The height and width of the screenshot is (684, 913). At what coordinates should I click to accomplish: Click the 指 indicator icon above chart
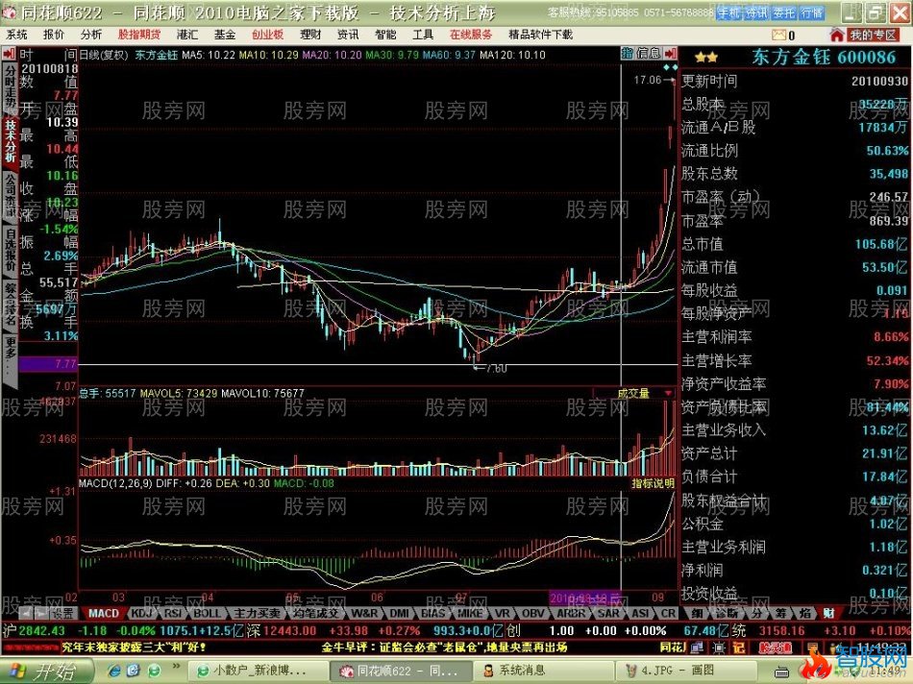[x=628, y=54]
